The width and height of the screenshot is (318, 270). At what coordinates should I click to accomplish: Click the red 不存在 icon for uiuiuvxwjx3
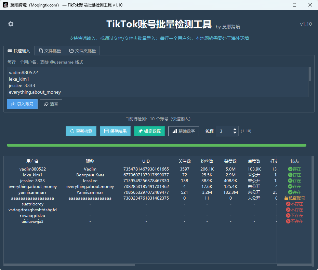coord(288,221)
